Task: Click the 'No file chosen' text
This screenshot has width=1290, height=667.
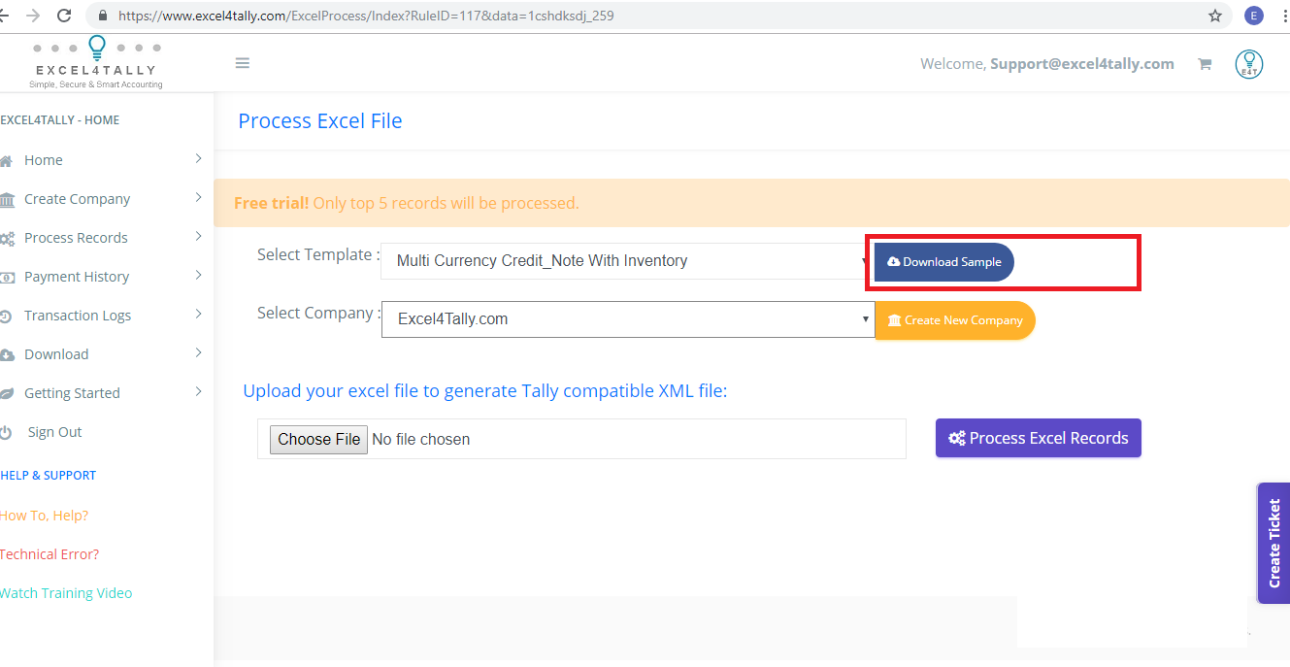Action: (421, 440)
